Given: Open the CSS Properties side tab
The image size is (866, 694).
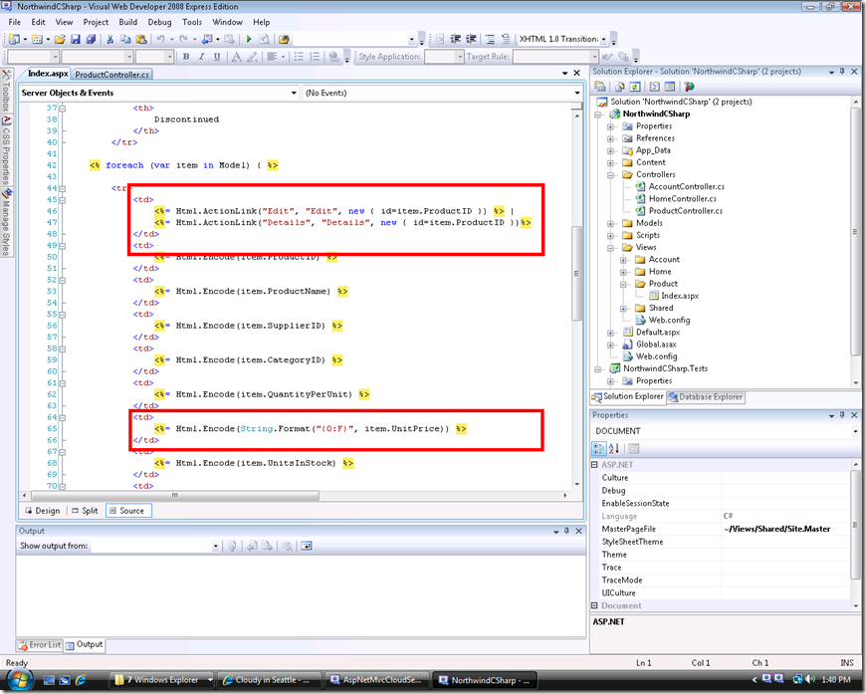Looking at the screenshot, I should 6,152.
